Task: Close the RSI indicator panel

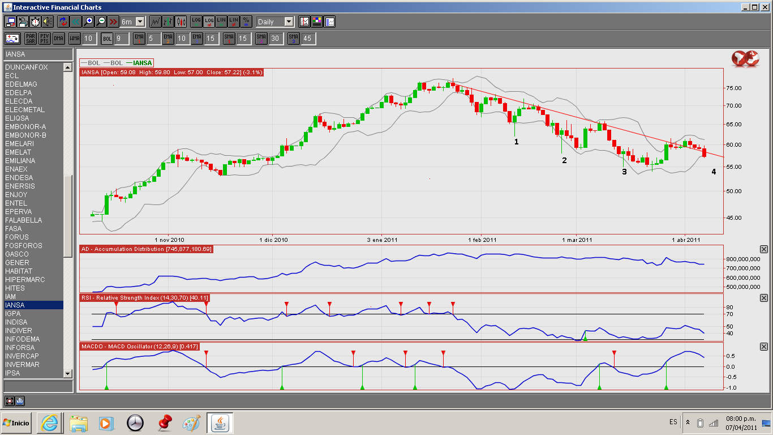Action: [763, 298]
